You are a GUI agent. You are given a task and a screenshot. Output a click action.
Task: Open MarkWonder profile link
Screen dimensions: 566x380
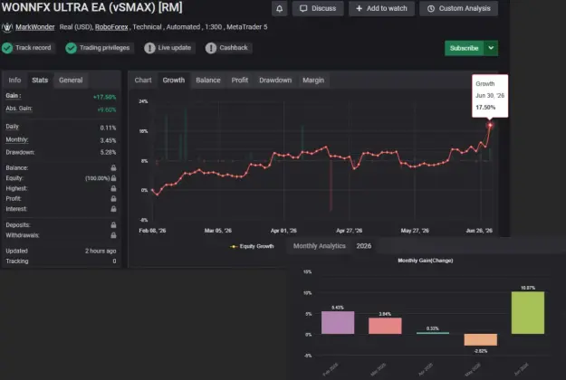pyautogui.click(x=35, y=27)
